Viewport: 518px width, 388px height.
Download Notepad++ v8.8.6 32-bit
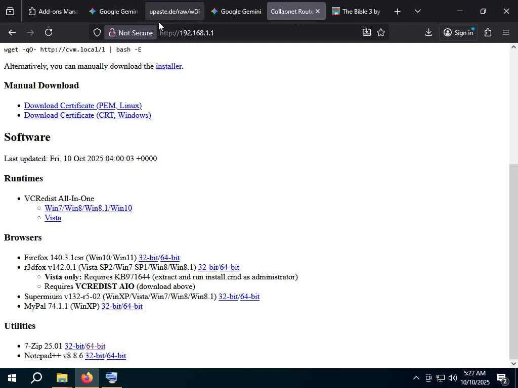95,356
